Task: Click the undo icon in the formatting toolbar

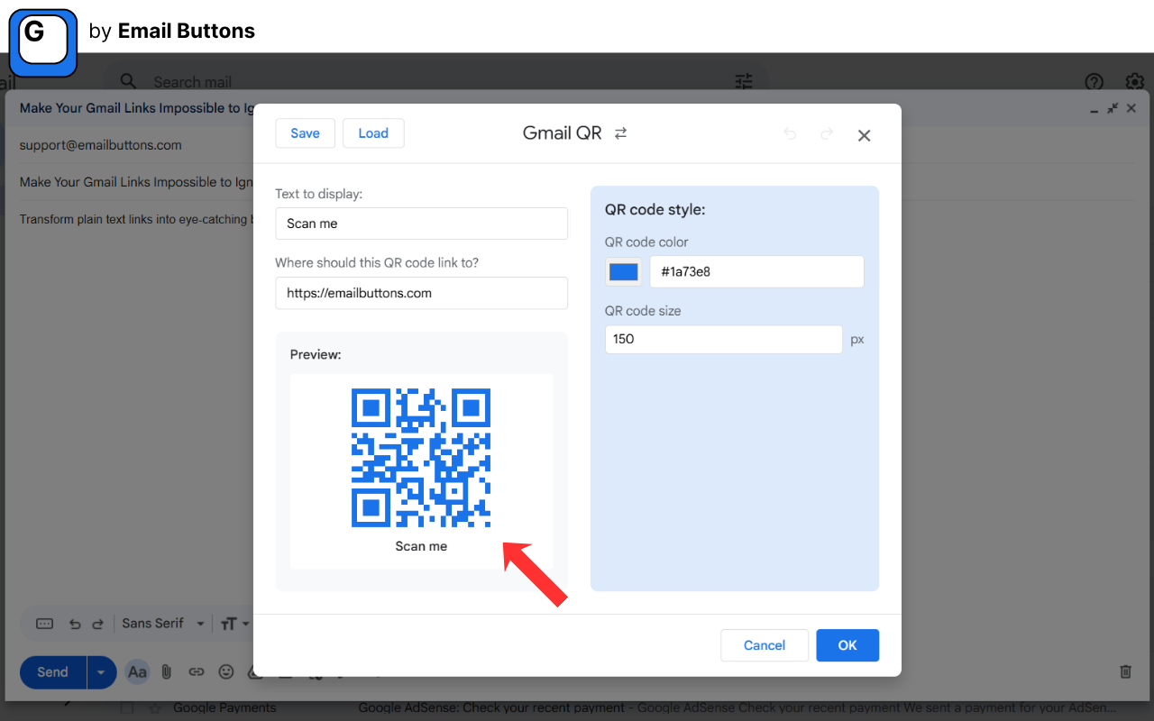Action: [x=77, y=623]
